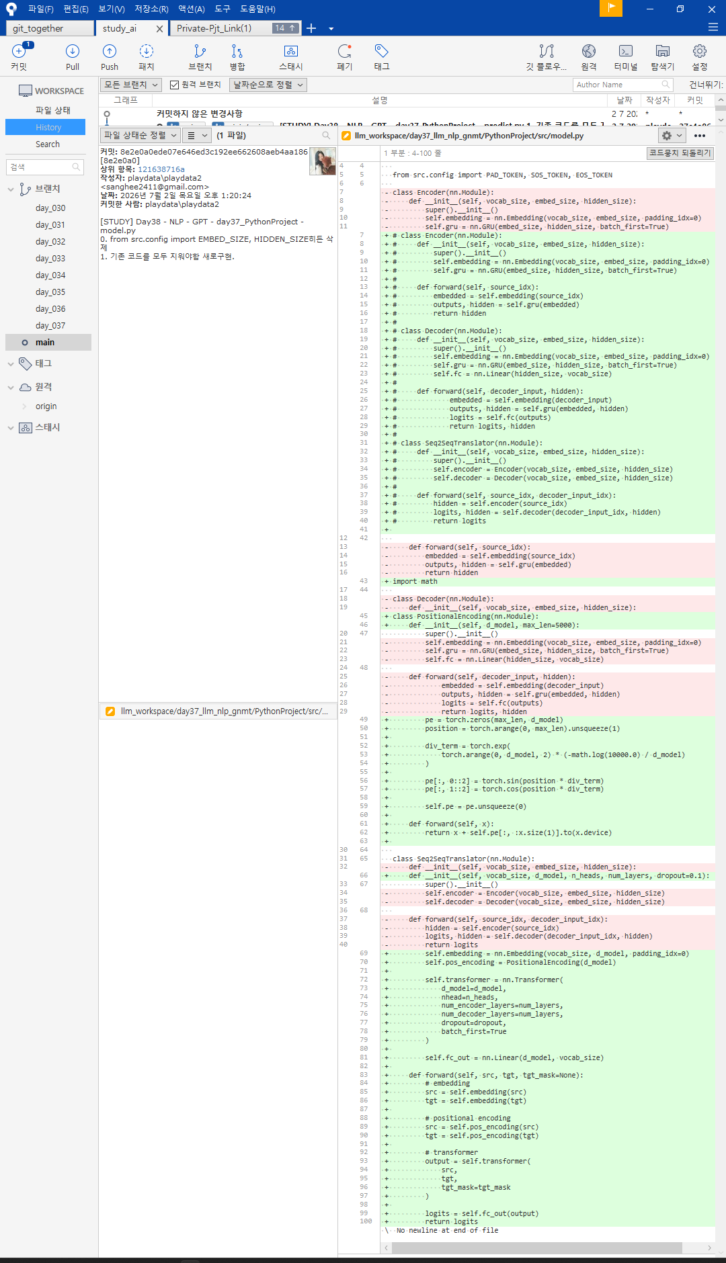Click the WORKSPACE monitor icon in sidebar

[26, 91]
